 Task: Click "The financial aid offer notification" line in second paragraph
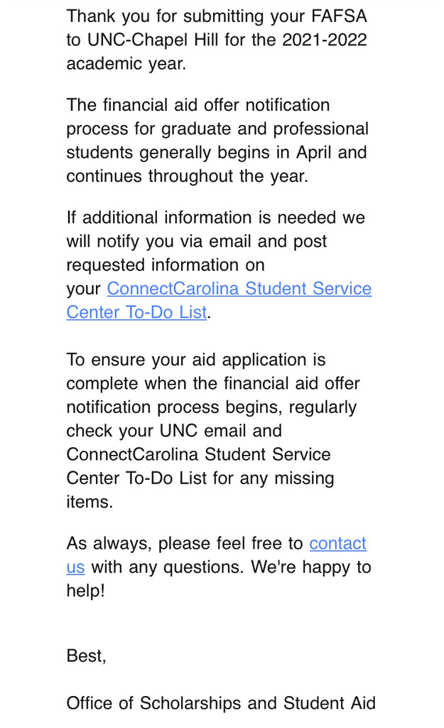197,105
